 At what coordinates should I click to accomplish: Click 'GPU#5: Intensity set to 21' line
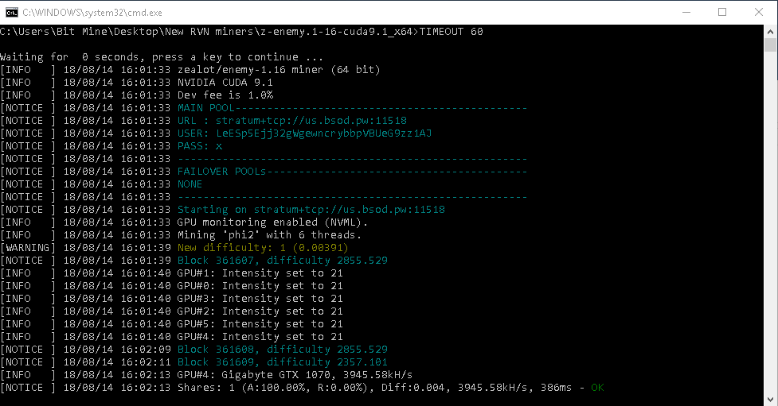click(x=260, y=324)
